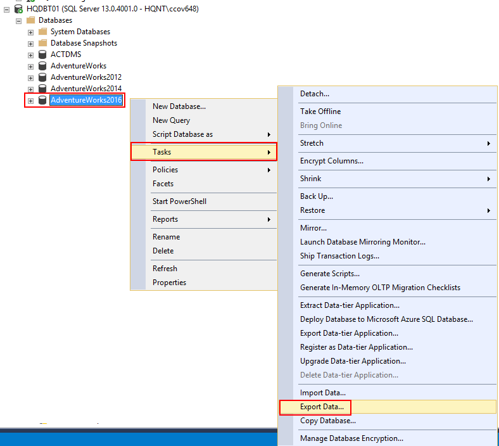Image resolution: width=499 pixels, height=446 pixels.
Task: Expand the AdventureWorks2012 database node
Action: point(30,78)
